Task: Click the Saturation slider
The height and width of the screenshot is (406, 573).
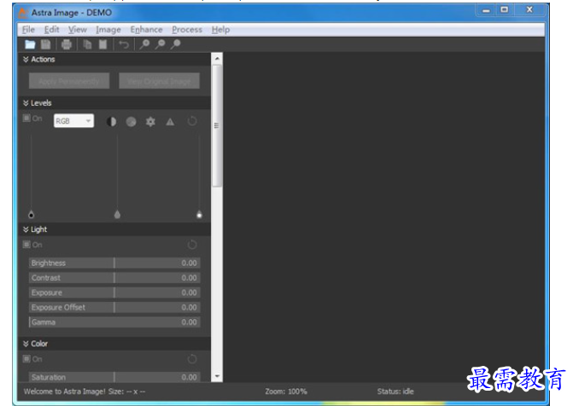Action: pos(114,377)
